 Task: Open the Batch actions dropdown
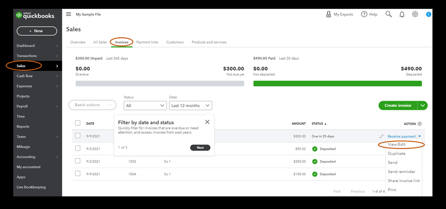(x=93, y=105)
